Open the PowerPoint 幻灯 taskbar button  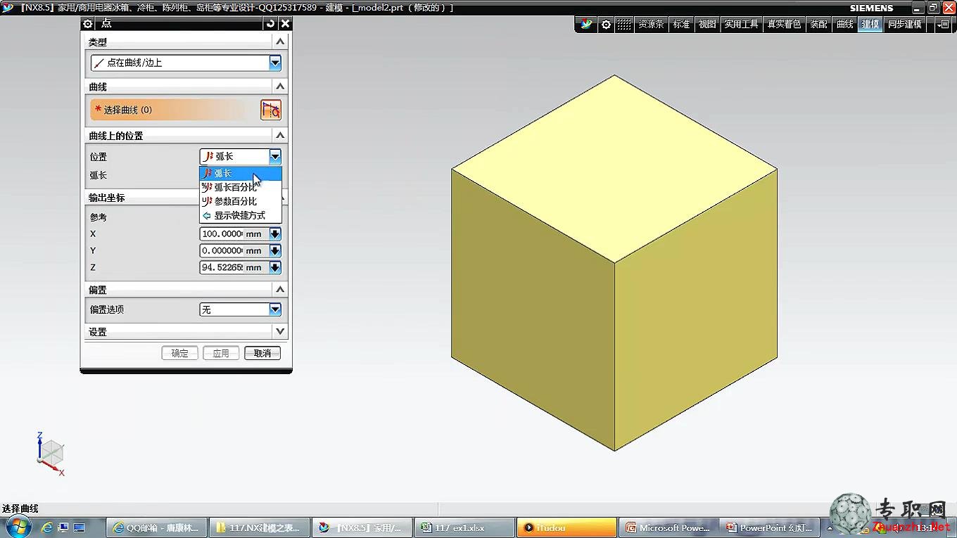click(x=771, y=527)
